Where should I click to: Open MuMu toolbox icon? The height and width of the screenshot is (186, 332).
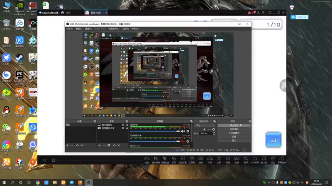click(192, 160)
